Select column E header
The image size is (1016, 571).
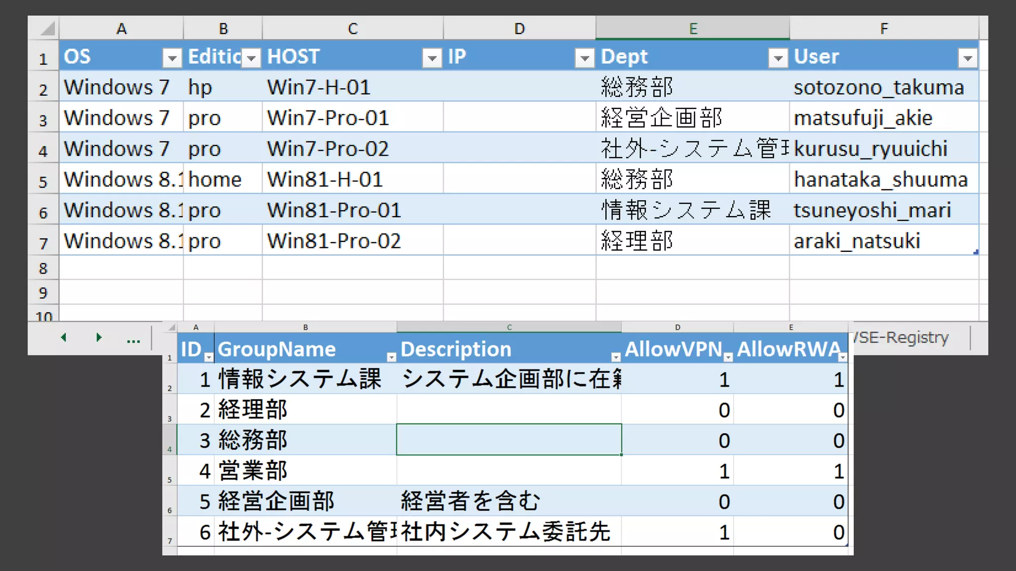coord(693,28)
